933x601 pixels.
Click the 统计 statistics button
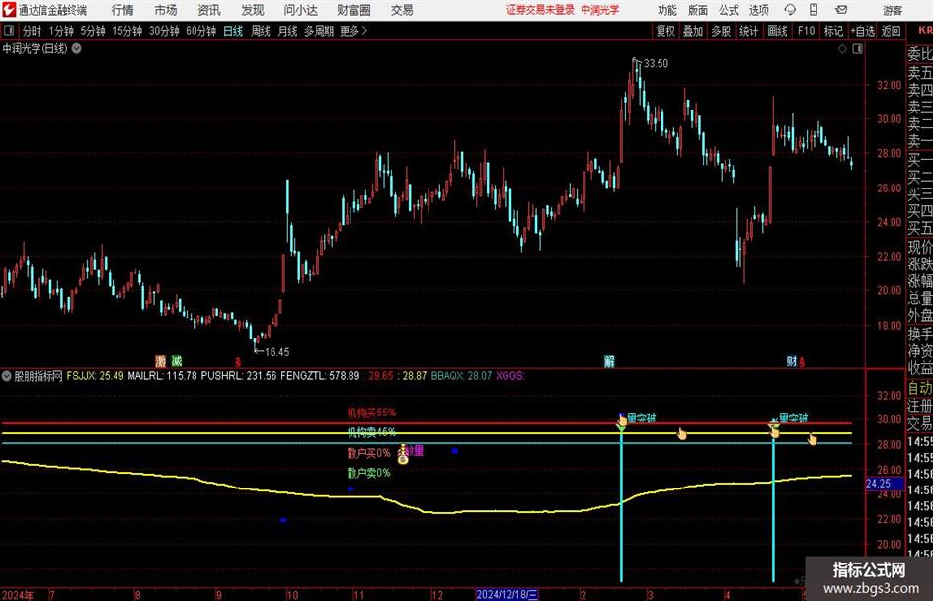click(x=748, y=31)
